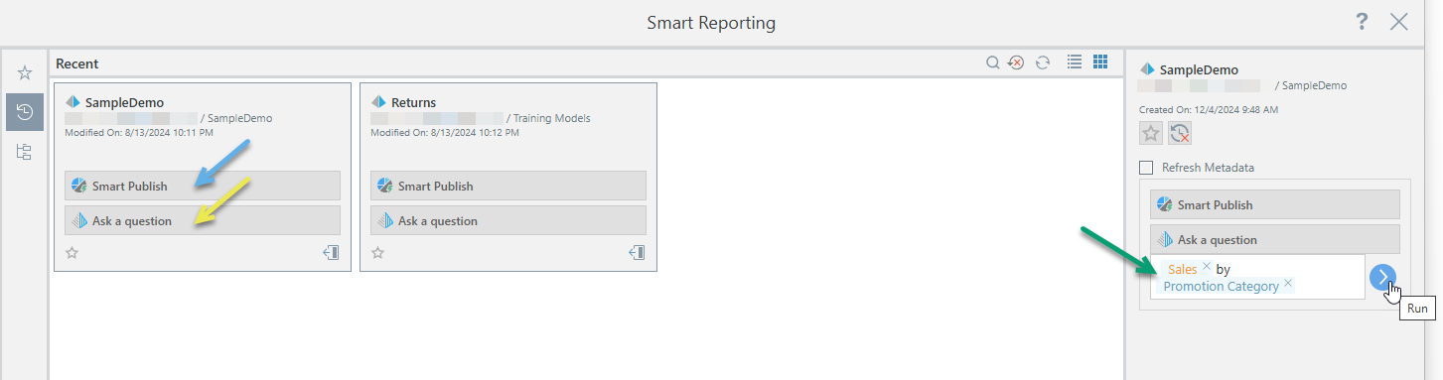The image size is (1443, 380).
Task: Remove from recent in details panel
Action: coord(1180,134)
